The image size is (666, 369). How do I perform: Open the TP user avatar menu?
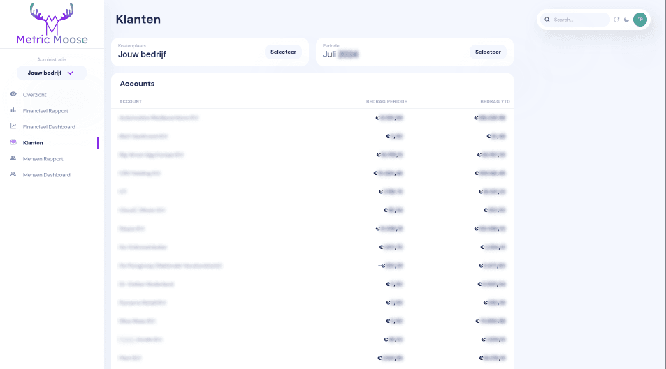pyautogui.click(x=639, y=20)
